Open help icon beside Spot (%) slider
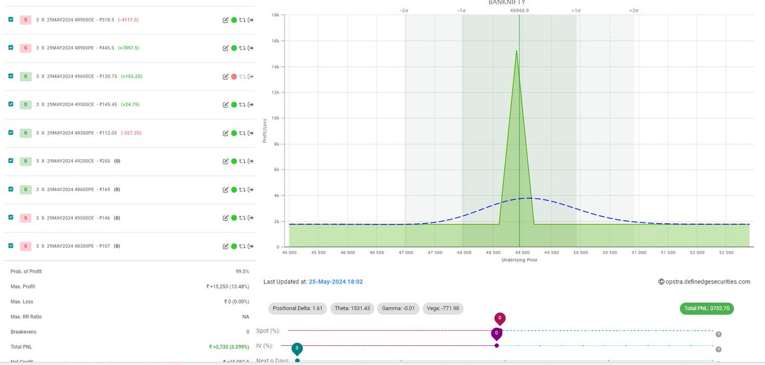This screenshot has width=765, height=365. coord(718,334)
